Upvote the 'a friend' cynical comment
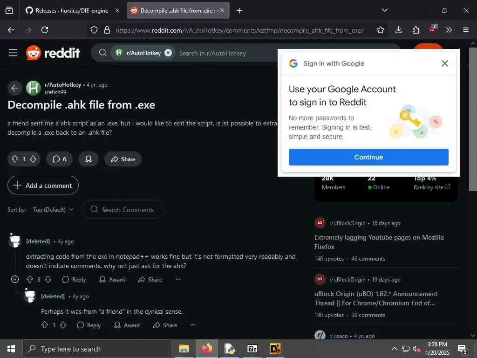 coord(45,325)
